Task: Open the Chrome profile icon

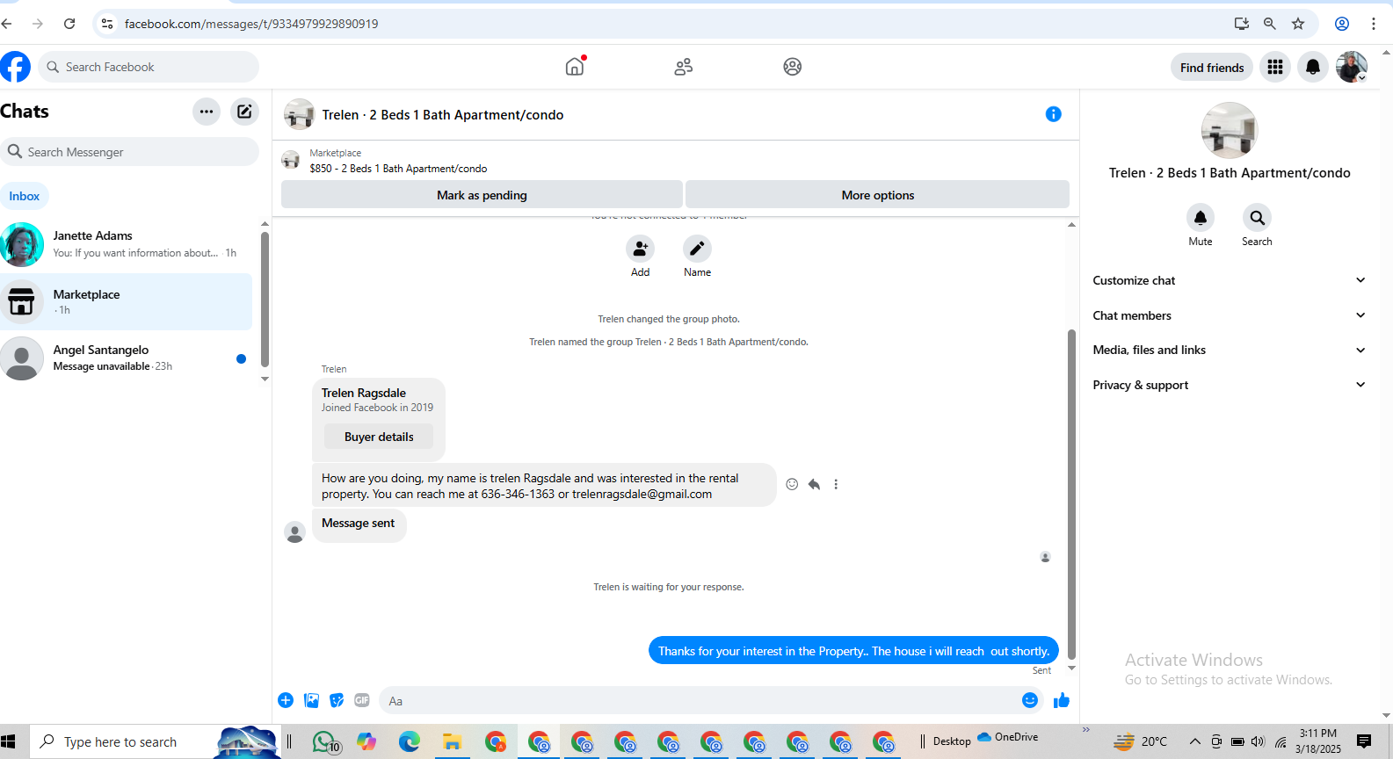Action: pyautogui.click(x=1342, y=24)
